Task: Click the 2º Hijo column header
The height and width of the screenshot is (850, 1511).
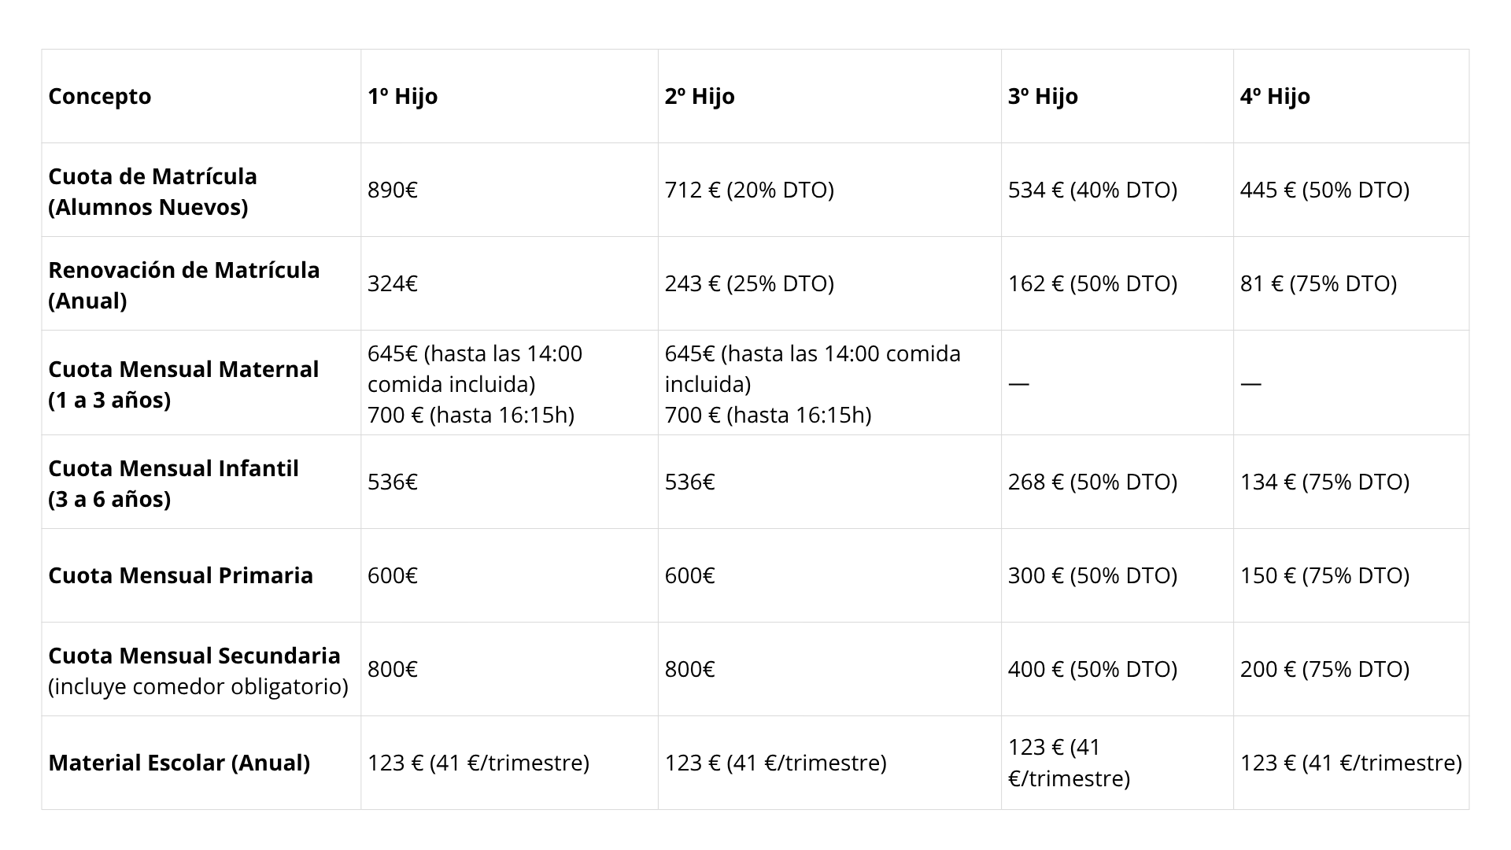Action: click(x=700, y=96)
